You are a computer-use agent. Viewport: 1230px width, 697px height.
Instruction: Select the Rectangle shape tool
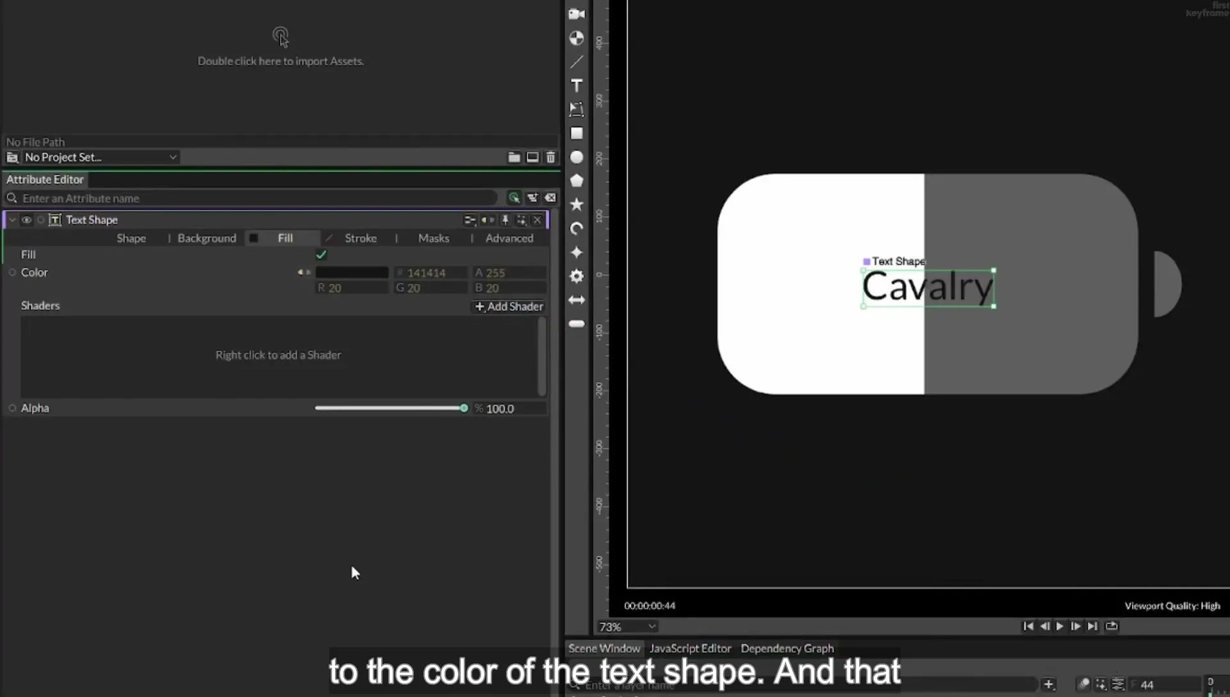point(577,133)
